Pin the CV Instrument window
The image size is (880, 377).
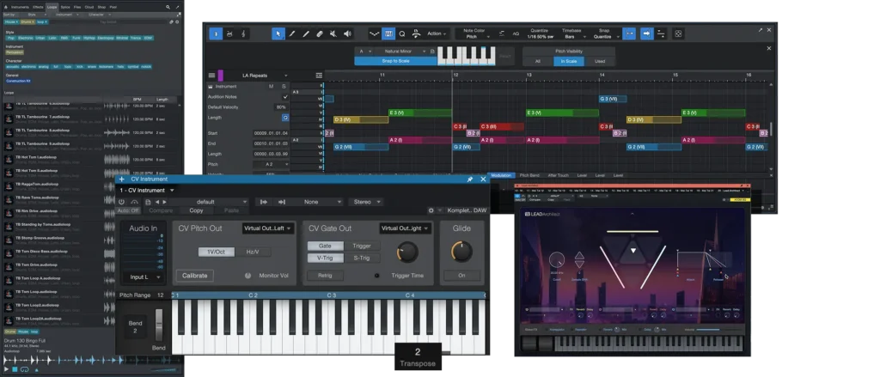469,179
